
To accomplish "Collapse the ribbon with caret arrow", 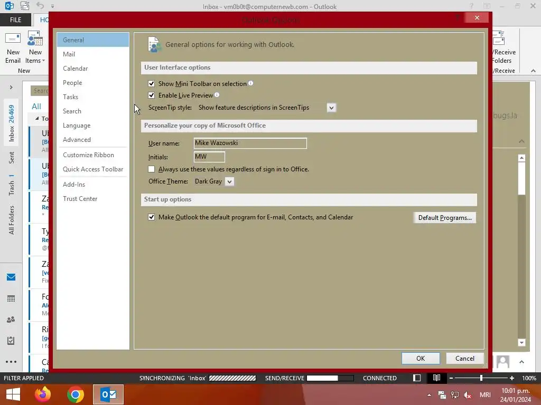I will tap(533, 71).
